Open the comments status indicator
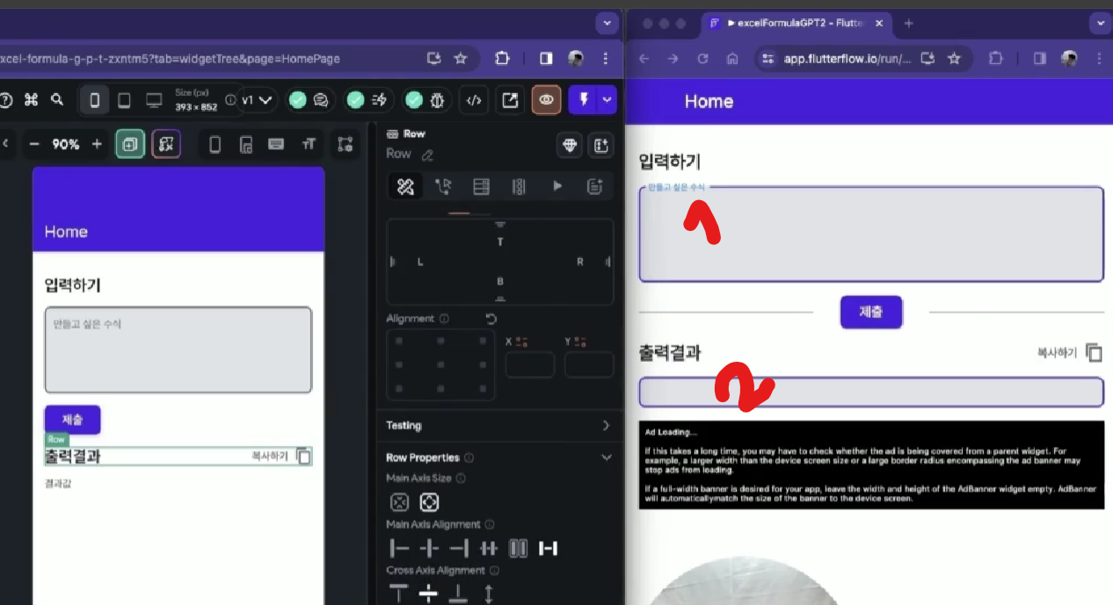This screenshot has height=605, width=1113. tap(309, 100)
